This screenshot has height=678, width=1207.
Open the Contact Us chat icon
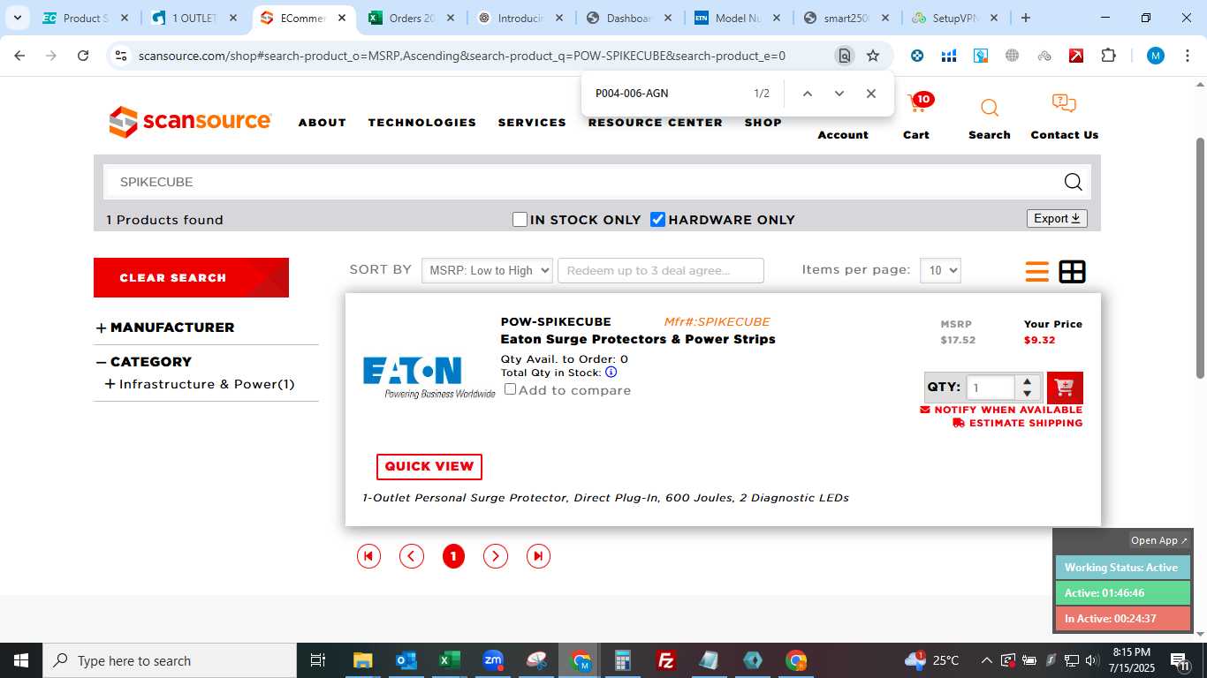1064,104
